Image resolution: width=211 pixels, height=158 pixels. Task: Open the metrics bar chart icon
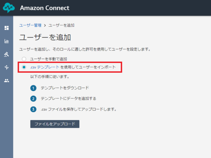[x=7, y=41]
